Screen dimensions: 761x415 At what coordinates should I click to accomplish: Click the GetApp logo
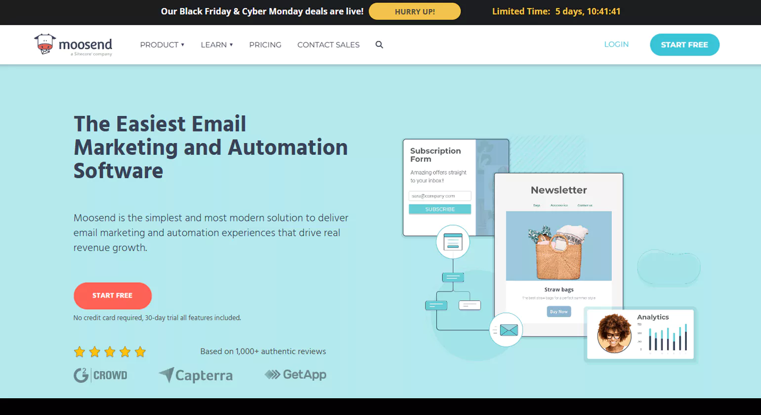tap(296, 374)
